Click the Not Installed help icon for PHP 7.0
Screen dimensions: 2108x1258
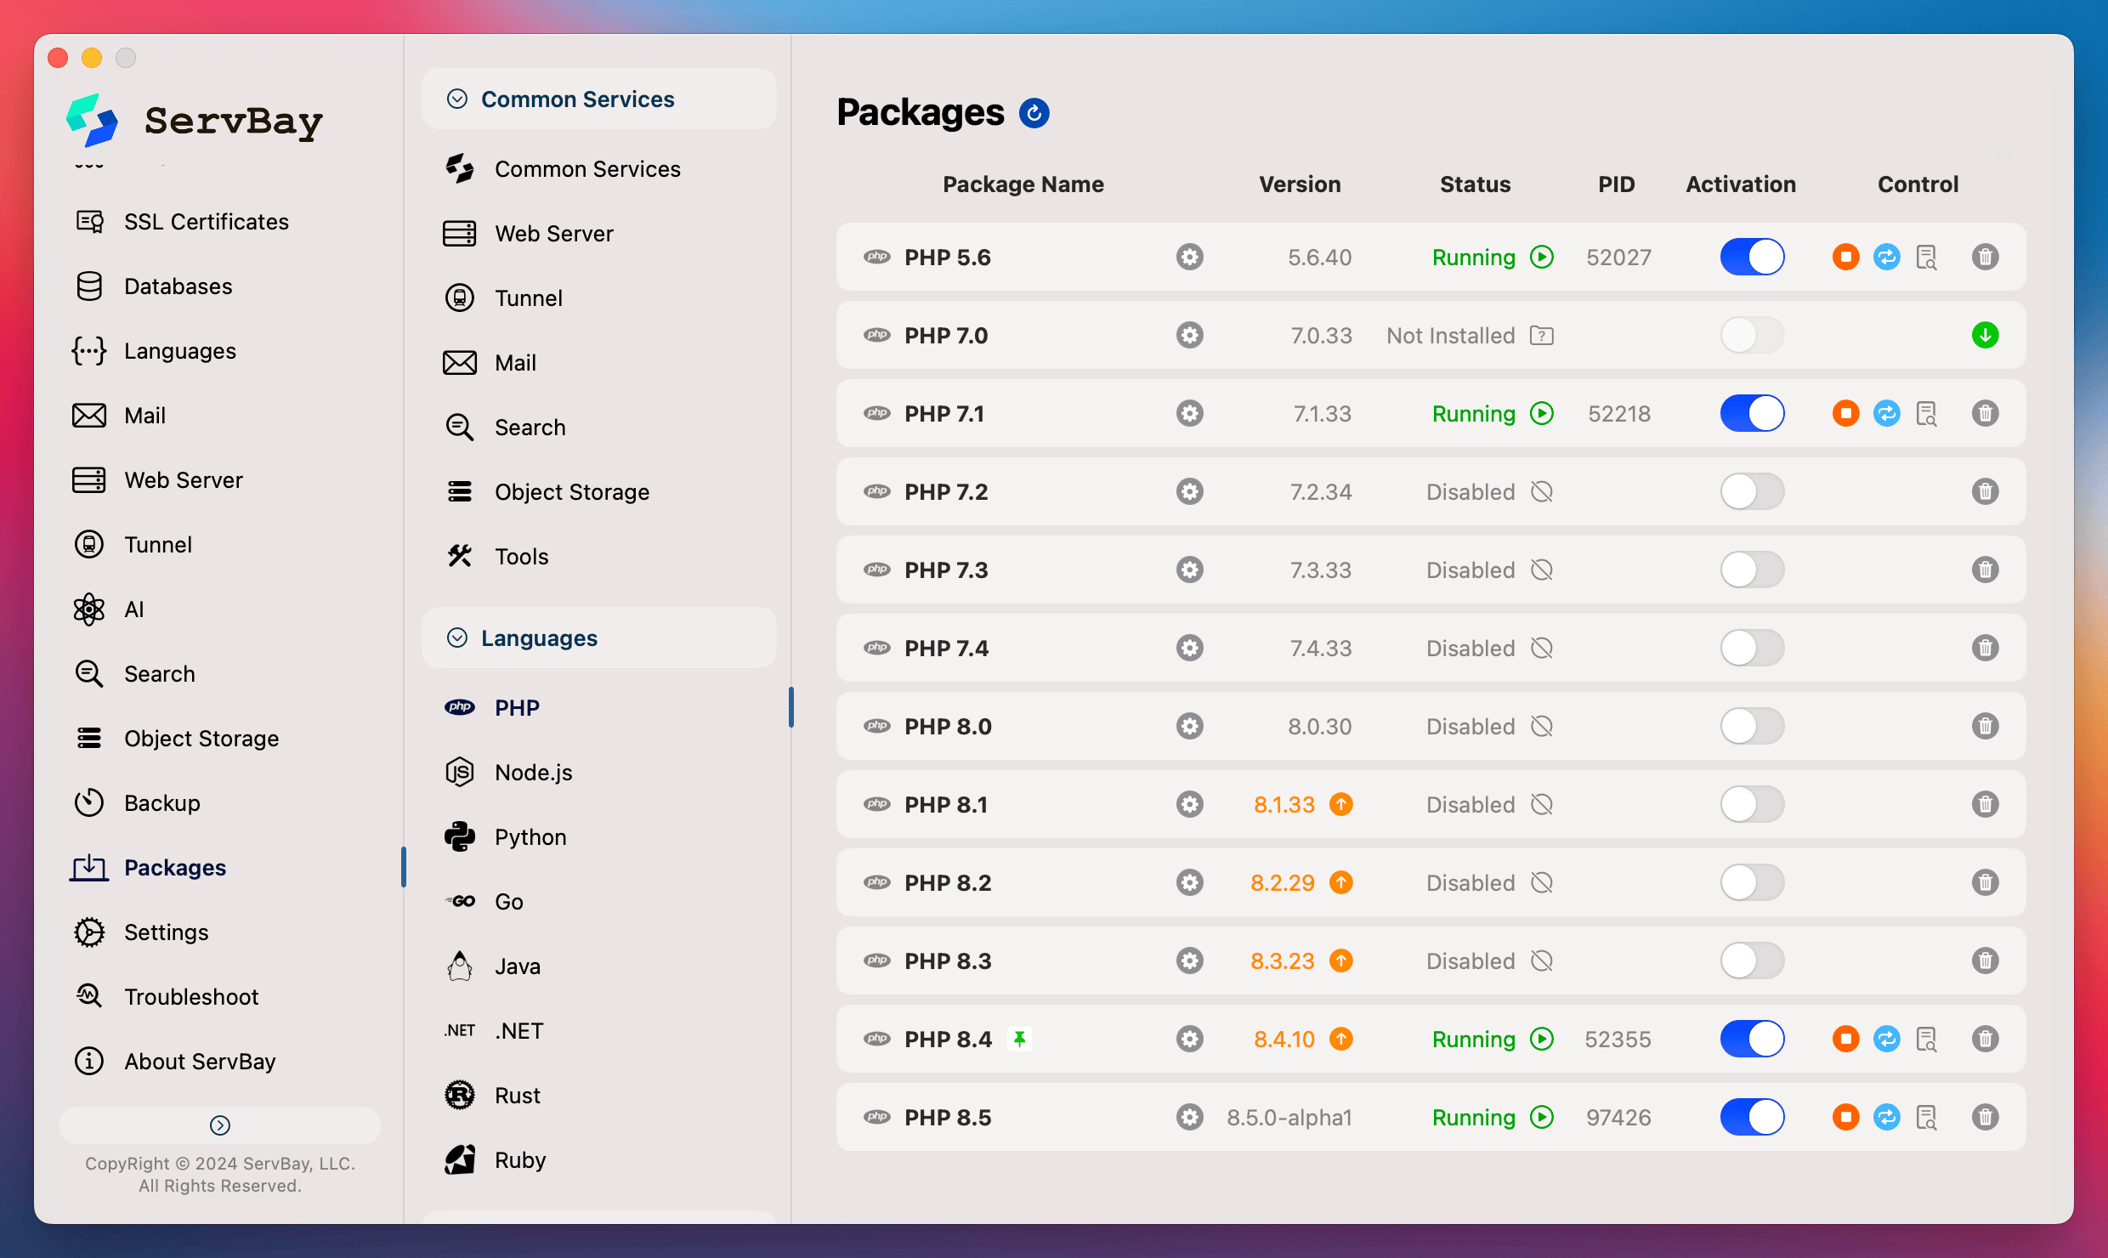pyautogui.click(x=1541, y=336)
